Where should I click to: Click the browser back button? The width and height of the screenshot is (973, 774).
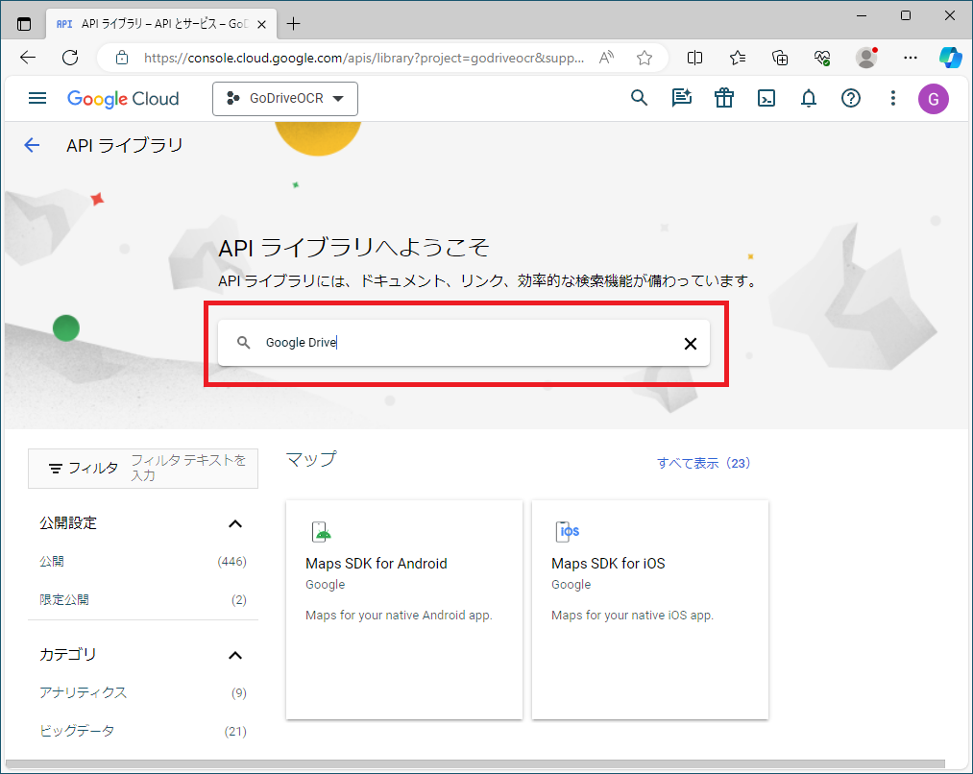28,58
